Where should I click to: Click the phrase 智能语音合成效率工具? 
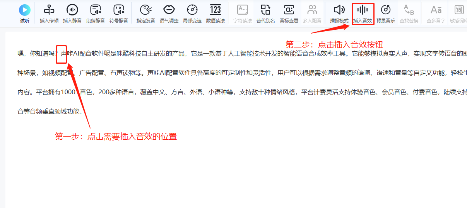315,54
